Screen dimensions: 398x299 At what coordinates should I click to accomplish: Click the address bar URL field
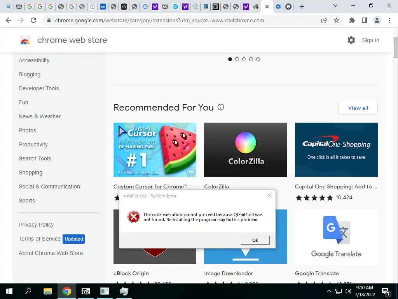159,20
